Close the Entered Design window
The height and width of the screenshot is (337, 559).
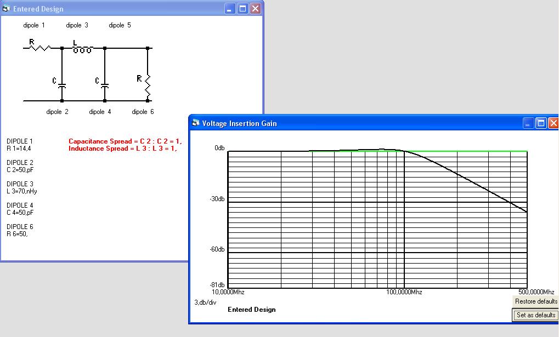(x=255, y=9)
